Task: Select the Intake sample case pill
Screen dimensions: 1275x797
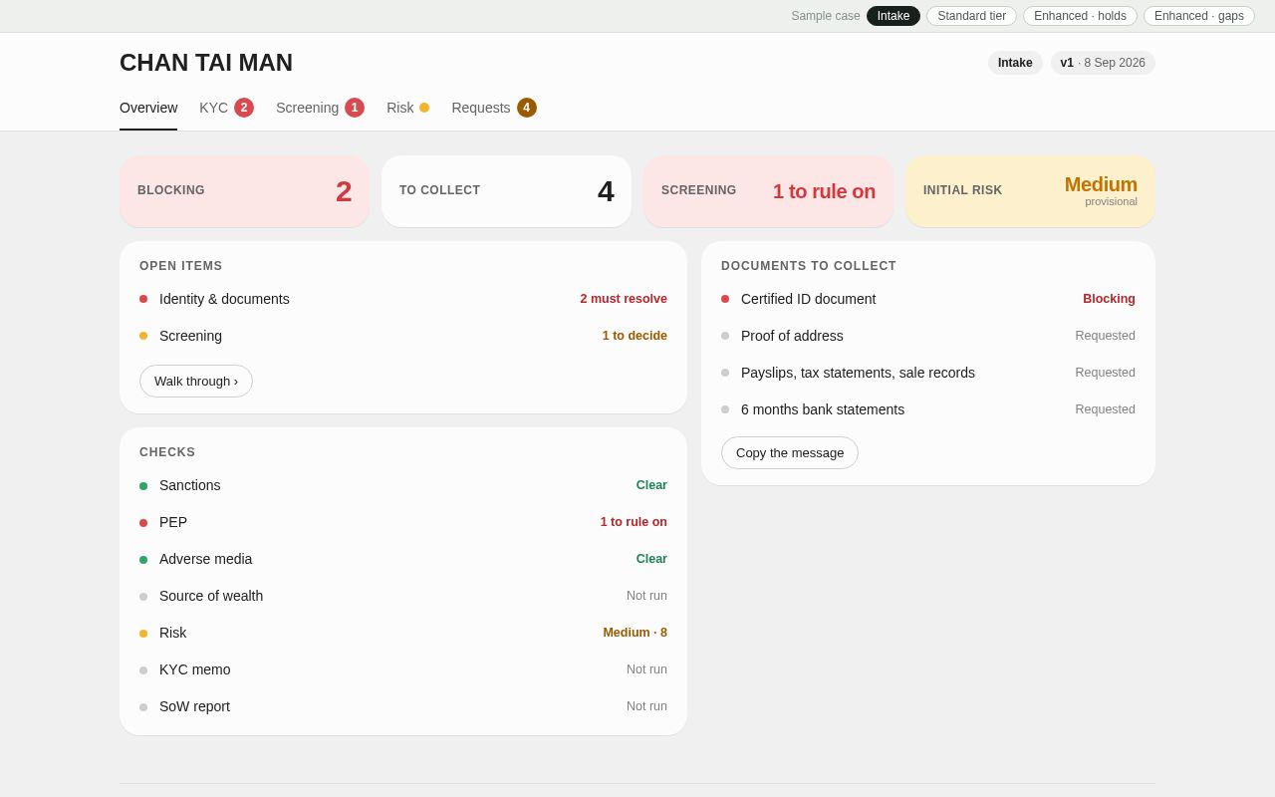Action: [893, 16]
